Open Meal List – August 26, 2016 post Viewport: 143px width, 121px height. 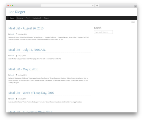click(26, 28)
